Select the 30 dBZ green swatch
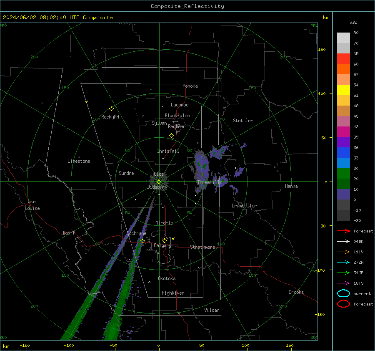 [x=343, y=173]
